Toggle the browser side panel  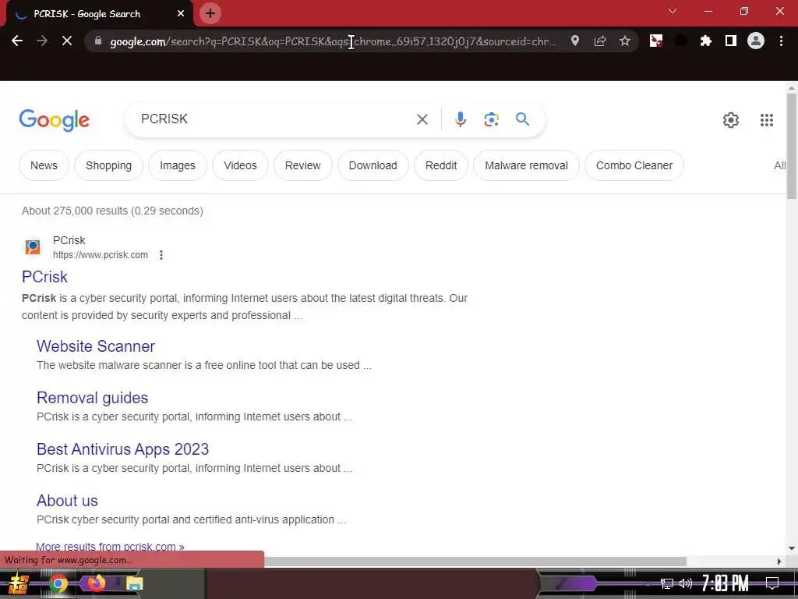731,41
